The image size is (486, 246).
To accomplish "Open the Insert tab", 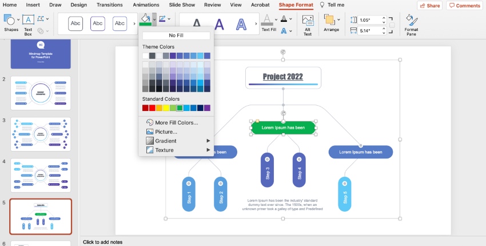I will click(33, 5).
